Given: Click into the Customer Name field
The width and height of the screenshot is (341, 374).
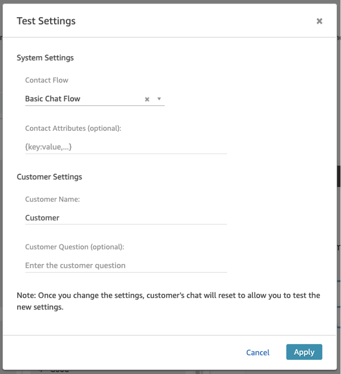Looking at the screenshot, I should pos(126,218).
